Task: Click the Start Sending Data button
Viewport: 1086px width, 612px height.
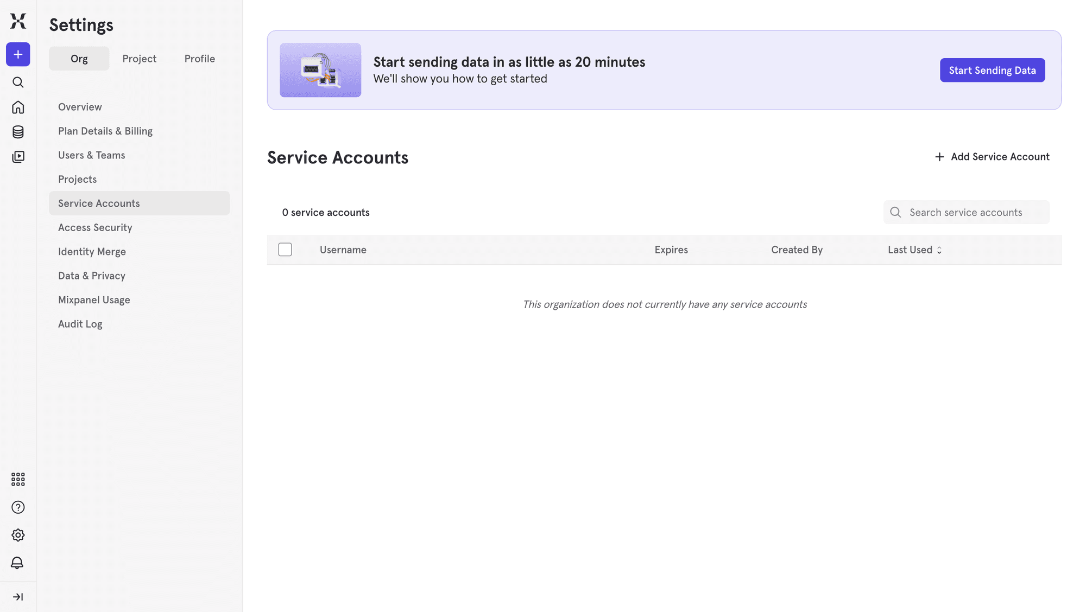Action: pos(992,70)
